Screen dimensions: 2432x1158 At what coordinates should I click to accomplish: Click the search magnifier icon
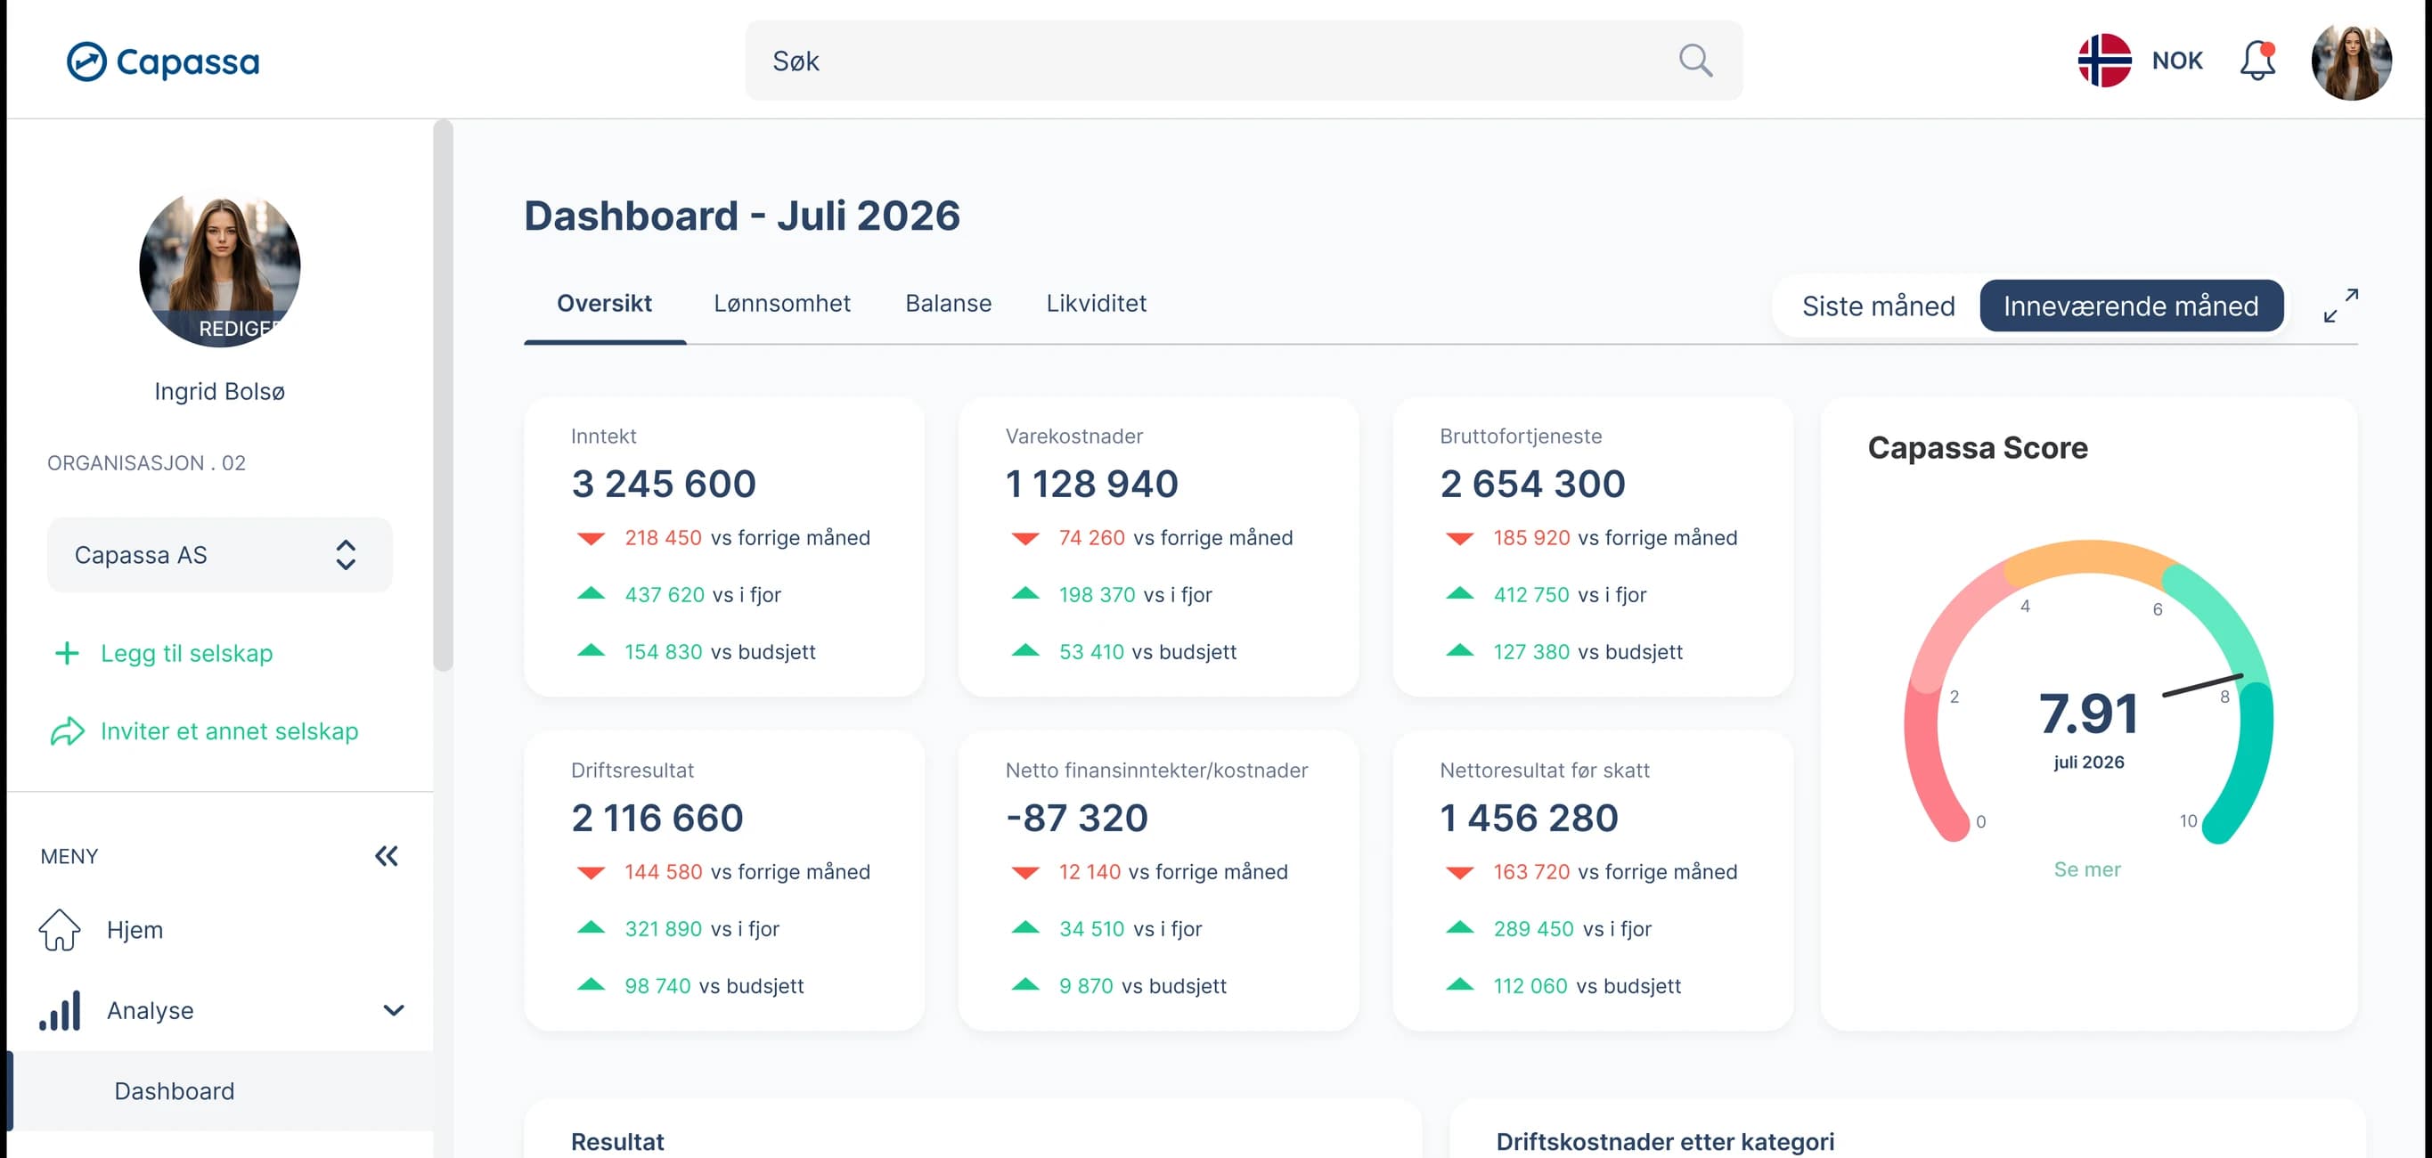(x=1694, y=61)
